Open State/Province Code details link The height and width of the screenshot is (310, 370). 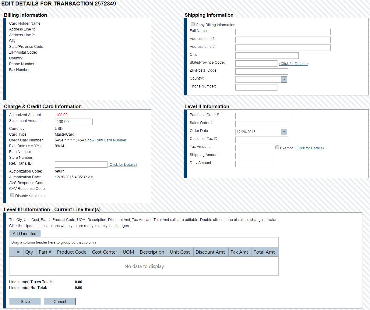click(293, 64)
